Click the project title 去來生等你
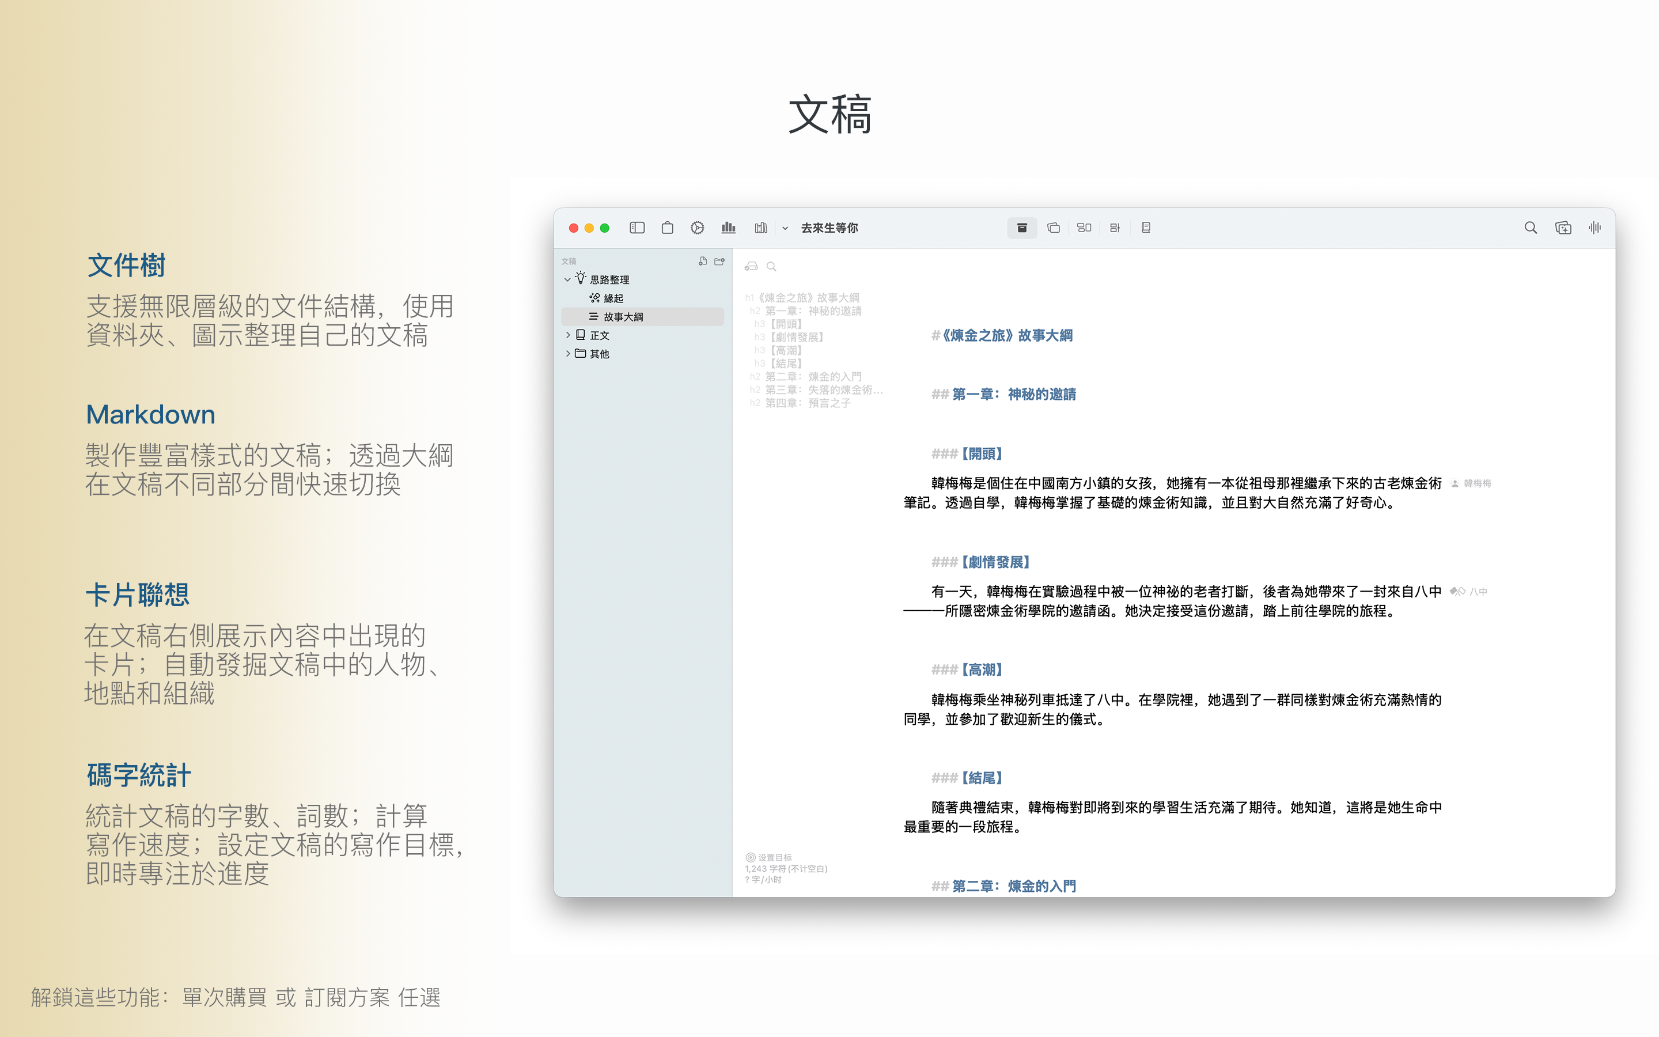The width and height of the screenshot is (1659, 1037). click(x=829, y=228)
